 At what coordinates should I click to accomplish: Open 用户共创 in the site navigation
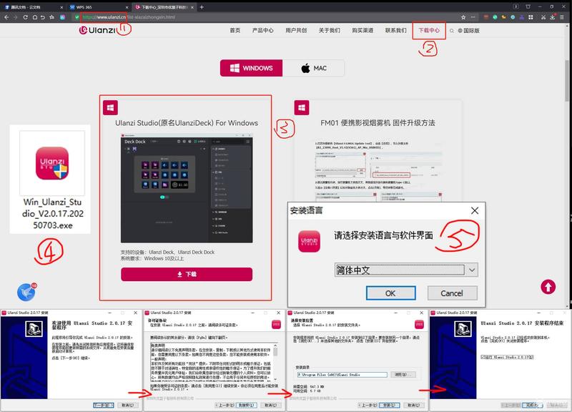(x=296, y=31)
